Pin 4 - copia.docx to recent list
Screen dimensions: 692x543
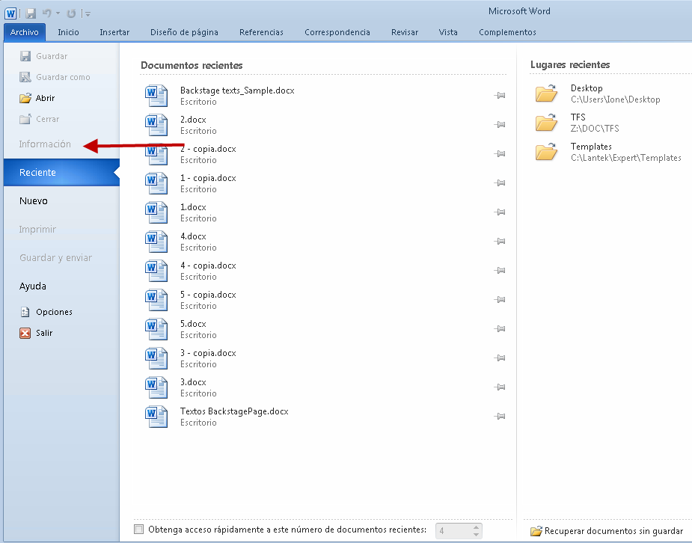coord(500,270)
